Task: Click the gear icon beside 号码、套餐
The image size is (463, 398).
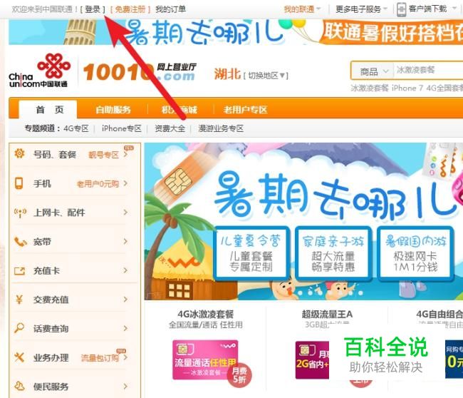Action: [19, 153]
